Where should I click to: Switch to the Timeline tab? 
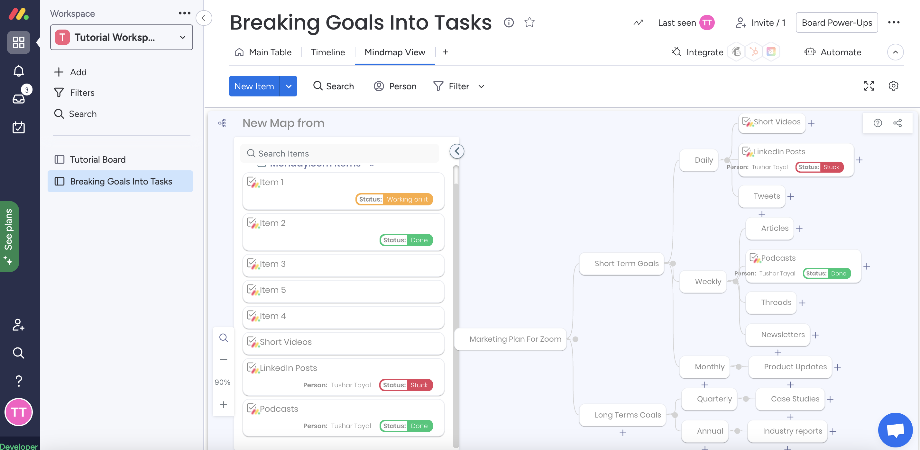(327, 52)
